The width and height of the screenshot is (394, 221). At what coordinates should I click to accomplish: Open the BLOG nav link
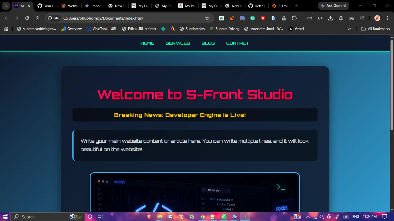tap(208, 43)
